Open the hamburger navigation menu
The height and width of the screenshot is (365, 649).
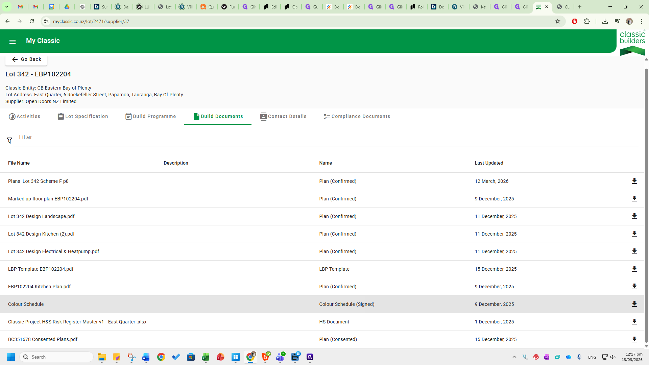click(13, 42)
